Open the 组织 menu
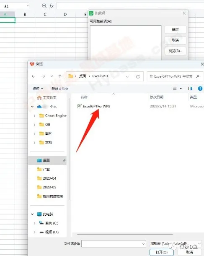Image resolution: width=204 pixels, height=256 pixels. (x=38, y=89)
